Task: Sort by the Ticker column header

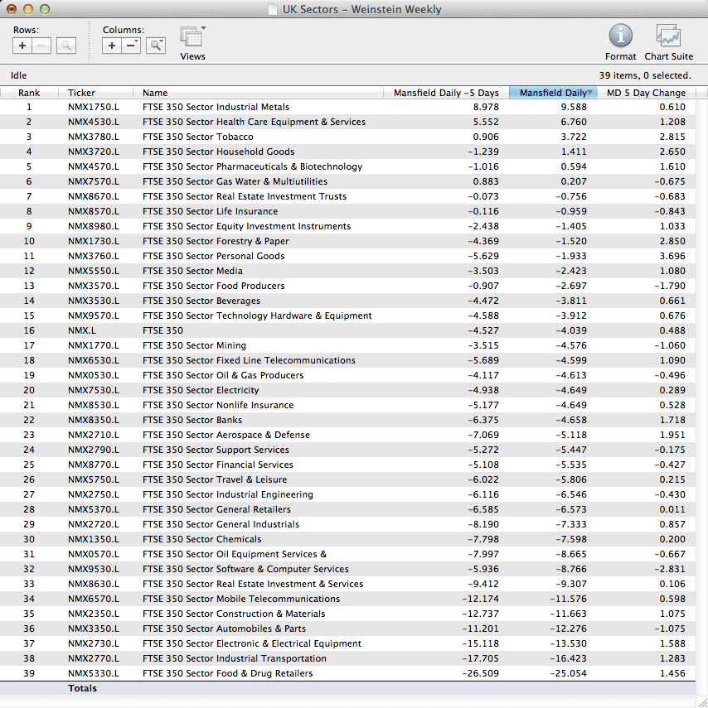Action: 81,93
